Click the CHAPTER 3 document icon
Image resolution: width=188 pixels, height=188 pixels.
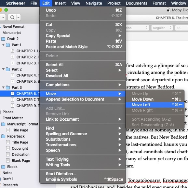coord(12,63)
